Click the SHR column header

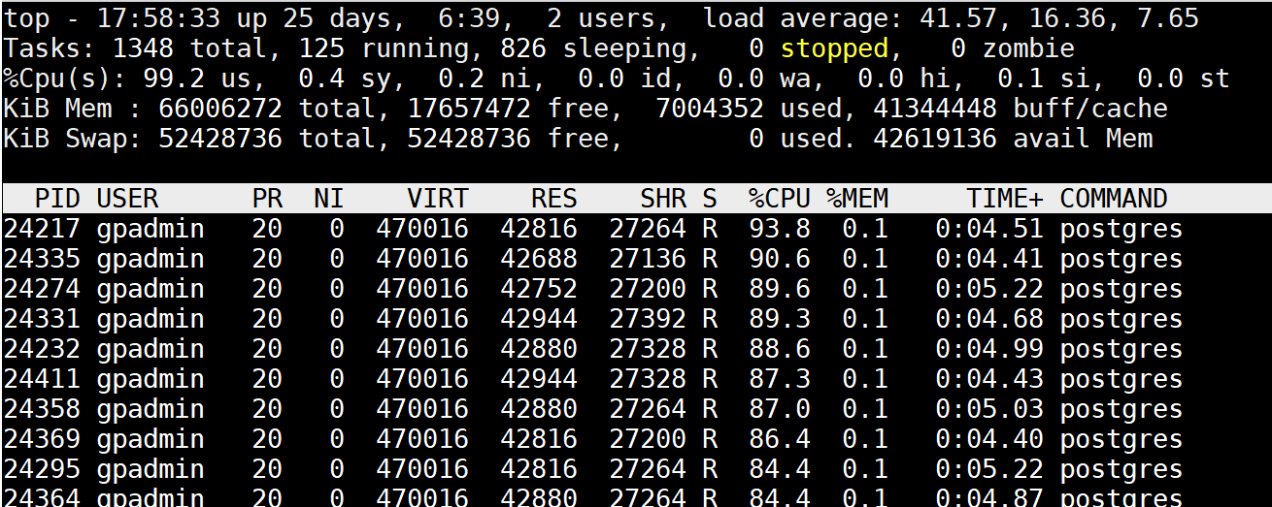coord(663,199)
